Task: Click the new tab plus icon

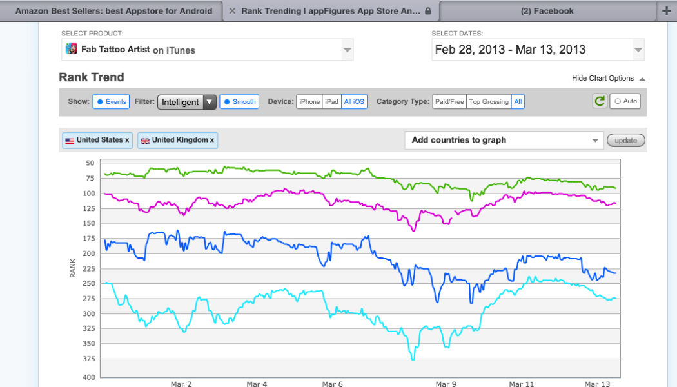Action: click(666, 11)
